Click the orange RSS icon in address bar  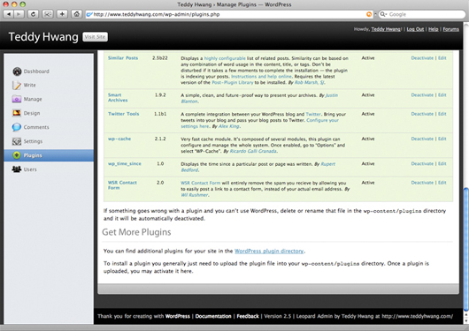[369, 14]
